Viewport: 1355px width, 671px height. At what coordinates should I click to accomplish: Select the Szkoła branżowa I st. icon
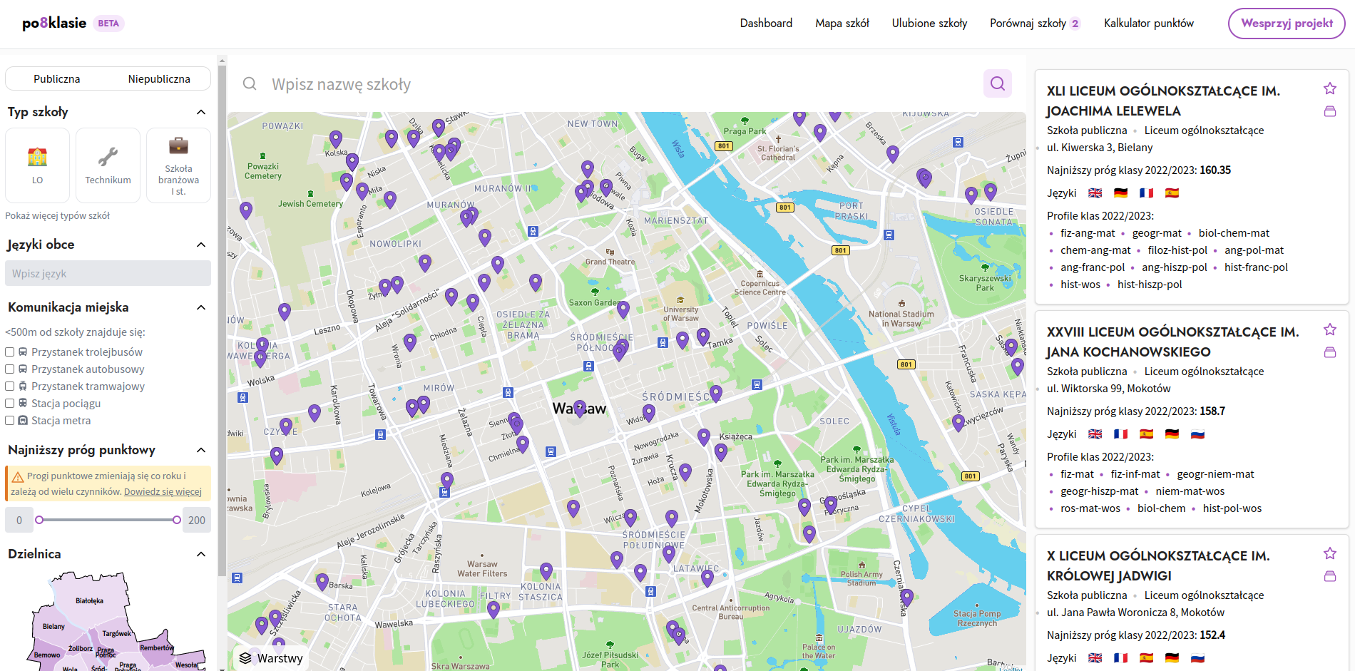(178, 165)
